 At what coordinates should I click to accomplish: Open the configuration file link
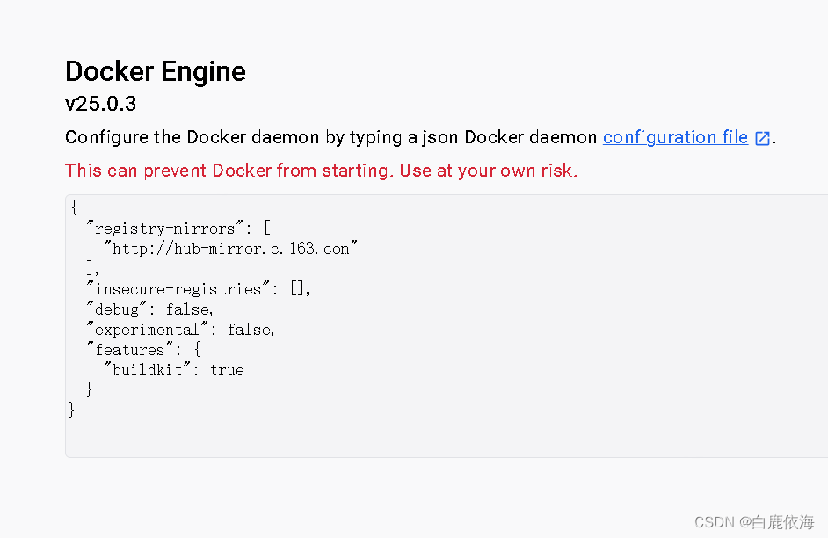point(675,137)
